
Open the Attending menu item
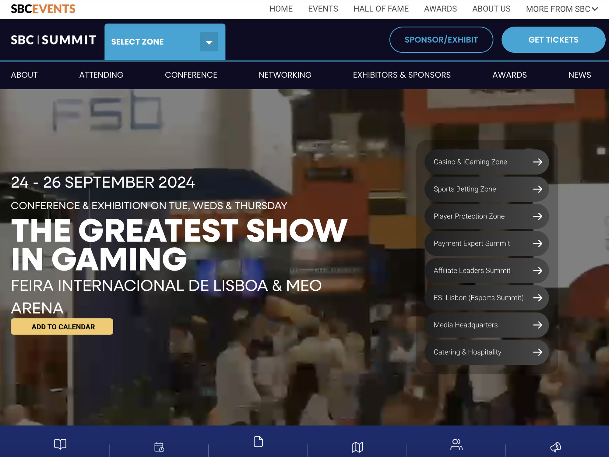(x=101, y=75)
